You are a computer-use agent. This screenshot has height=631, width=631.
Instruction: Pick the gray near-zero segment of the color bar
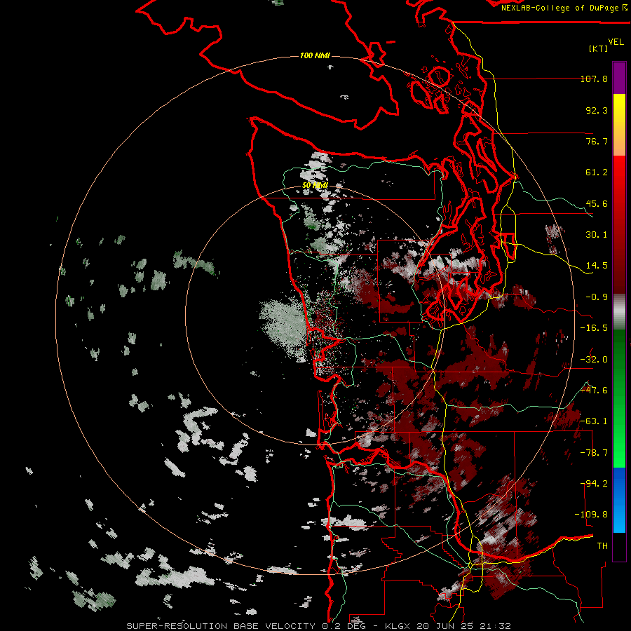pos(619,312)
